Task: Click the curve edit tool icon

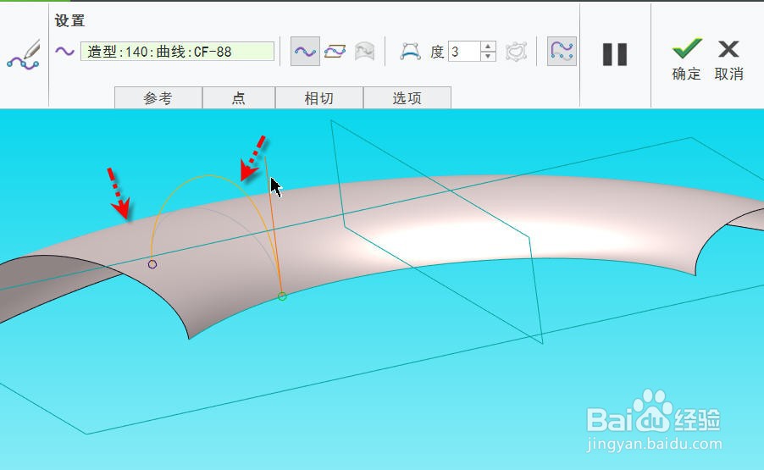Action: pyautogui.click(x=24, y=53)
